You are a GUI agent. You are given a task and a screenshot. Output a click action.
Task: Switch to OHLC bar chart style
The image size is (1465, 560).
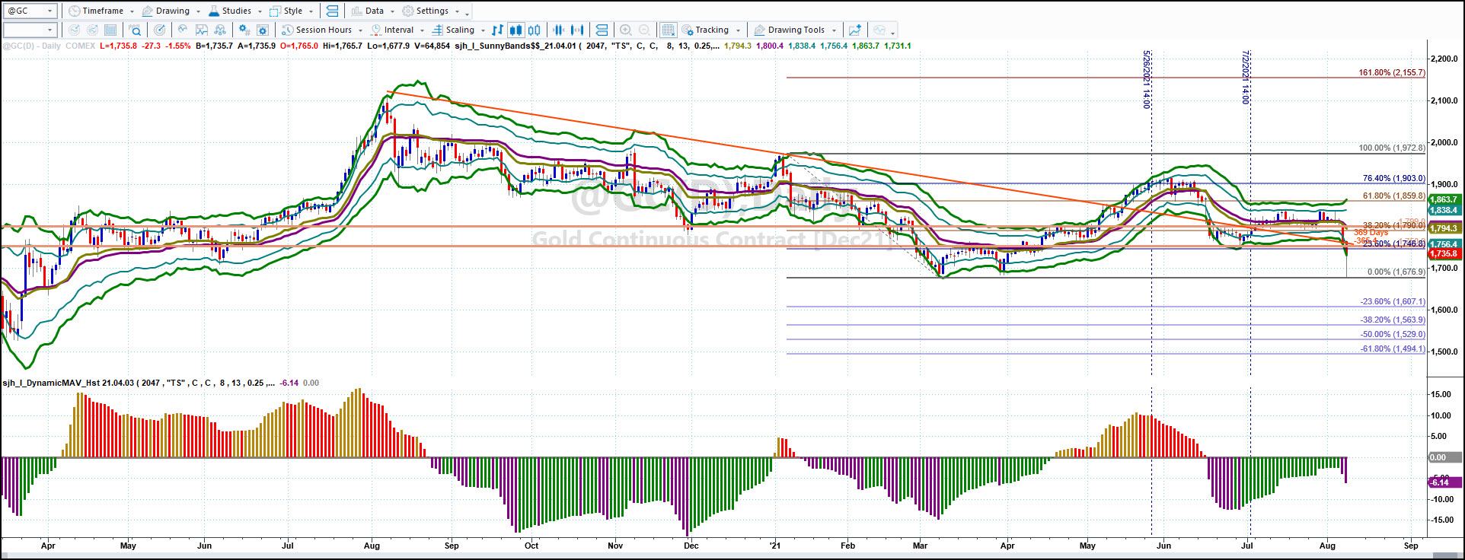[x=497, y=30]
